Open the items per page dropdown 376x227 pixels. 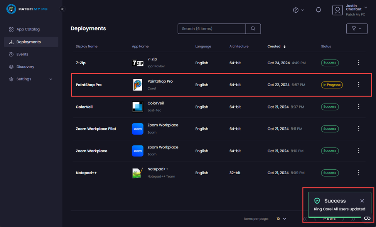pos(281,218)
